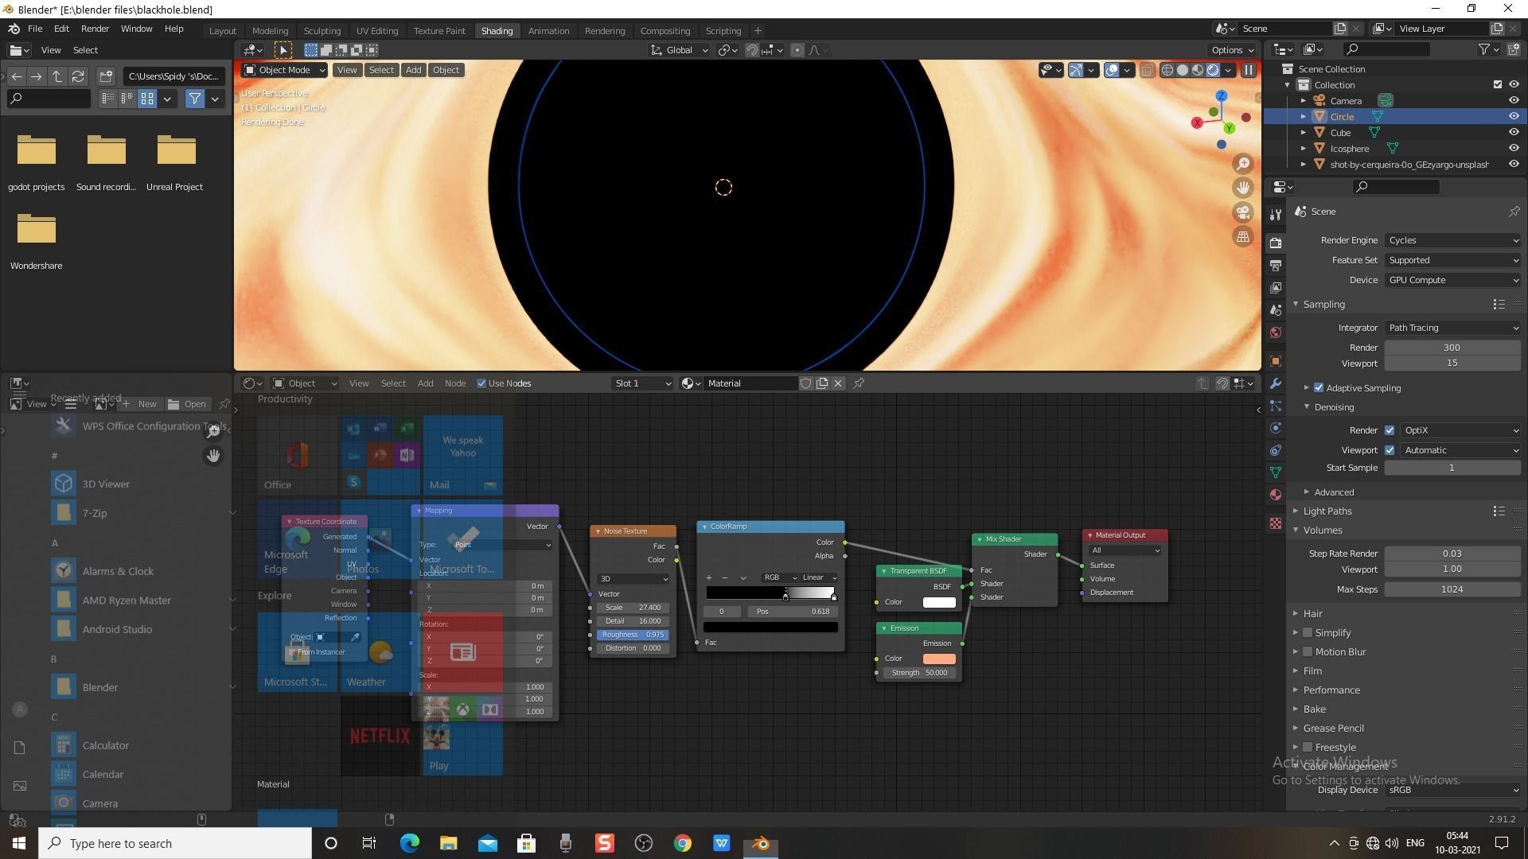The image size is (1528, 859).
Task: Click the pin icon in node editor header
Action: 859,383
